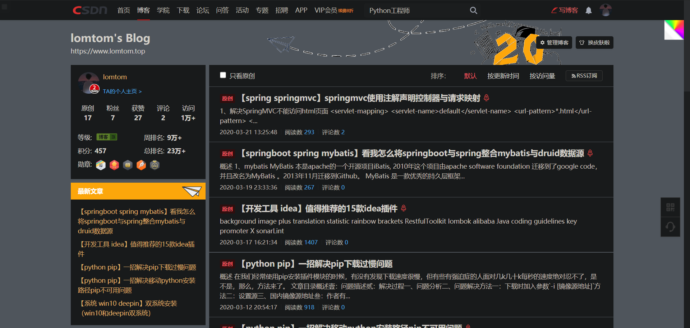This screenshot has width=690, height=328.
Task: Open 招聘 navigation item
Action: (x=282, y=10)
